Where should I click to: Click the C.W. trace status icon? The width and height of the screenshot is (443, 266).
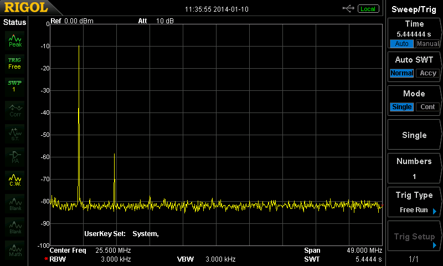point(15,180)
